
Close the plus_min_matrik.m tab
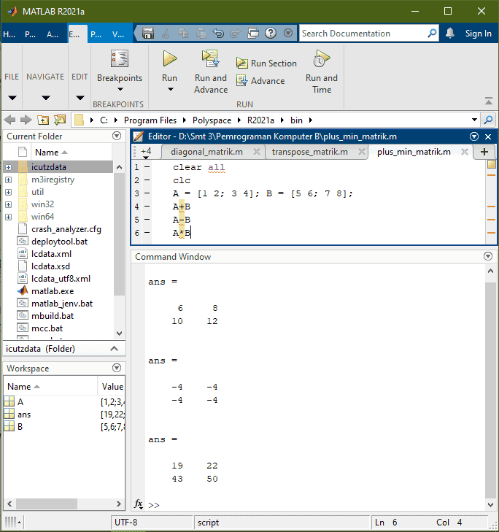[465, 152]
